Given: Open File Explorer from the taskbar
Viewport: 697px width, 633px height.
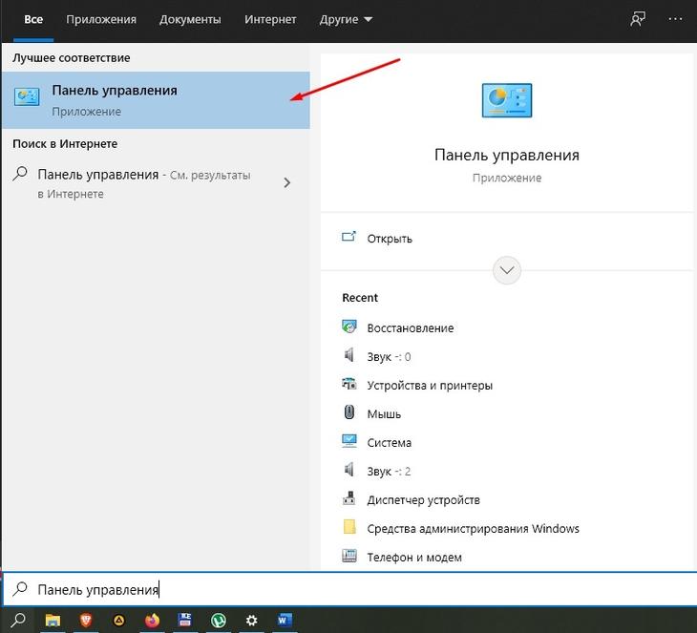Looking at the screenshot, I should (x=53, y=621).
